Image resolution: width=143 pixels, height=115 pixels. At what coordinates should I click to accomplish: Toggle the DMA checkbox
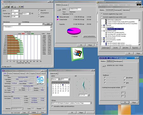click(125, 83)
